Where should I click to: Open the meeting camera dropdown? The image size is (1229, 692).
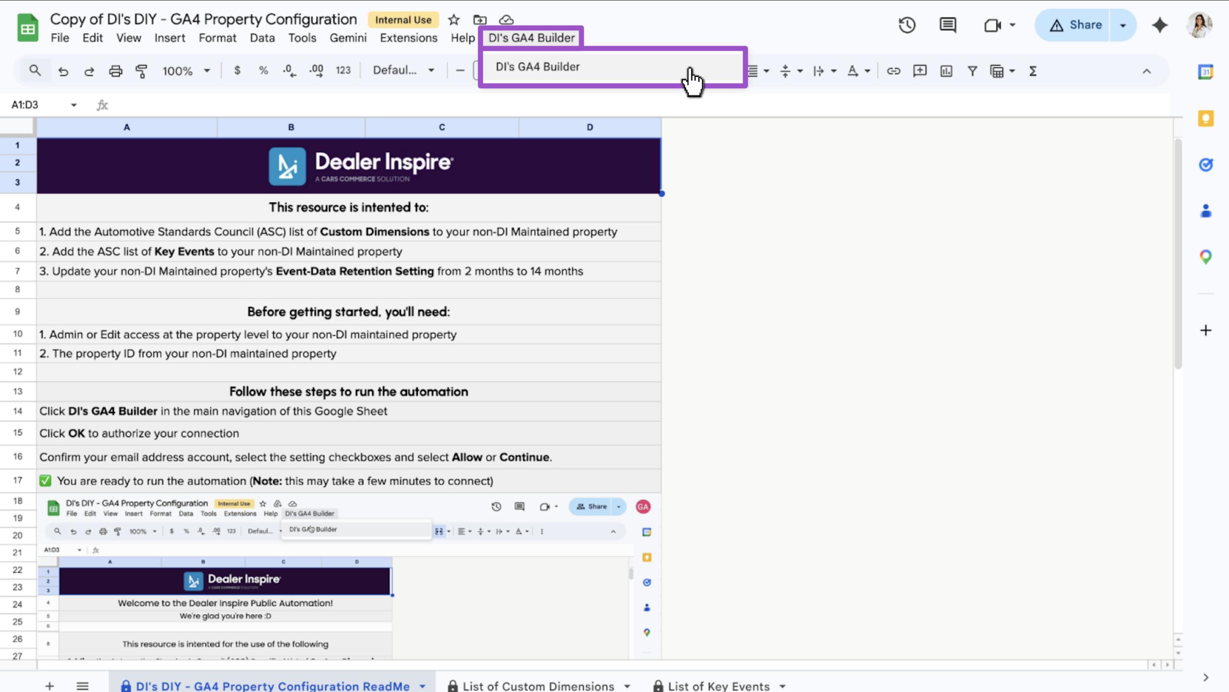click(x=1012, y=25)
